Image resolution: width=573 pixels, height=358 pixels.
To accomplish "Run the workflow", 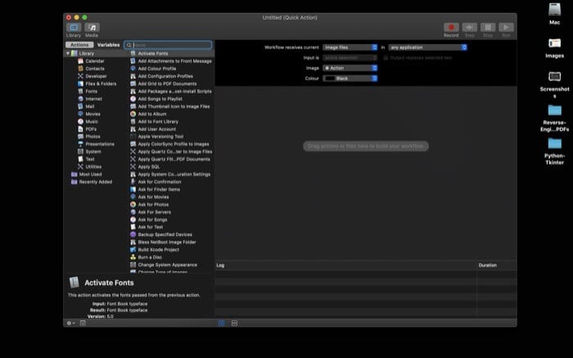I will 506,27.
